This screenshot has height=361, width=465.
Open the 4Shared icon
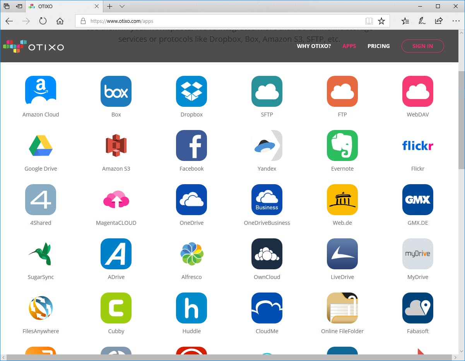tap(41, 200)
